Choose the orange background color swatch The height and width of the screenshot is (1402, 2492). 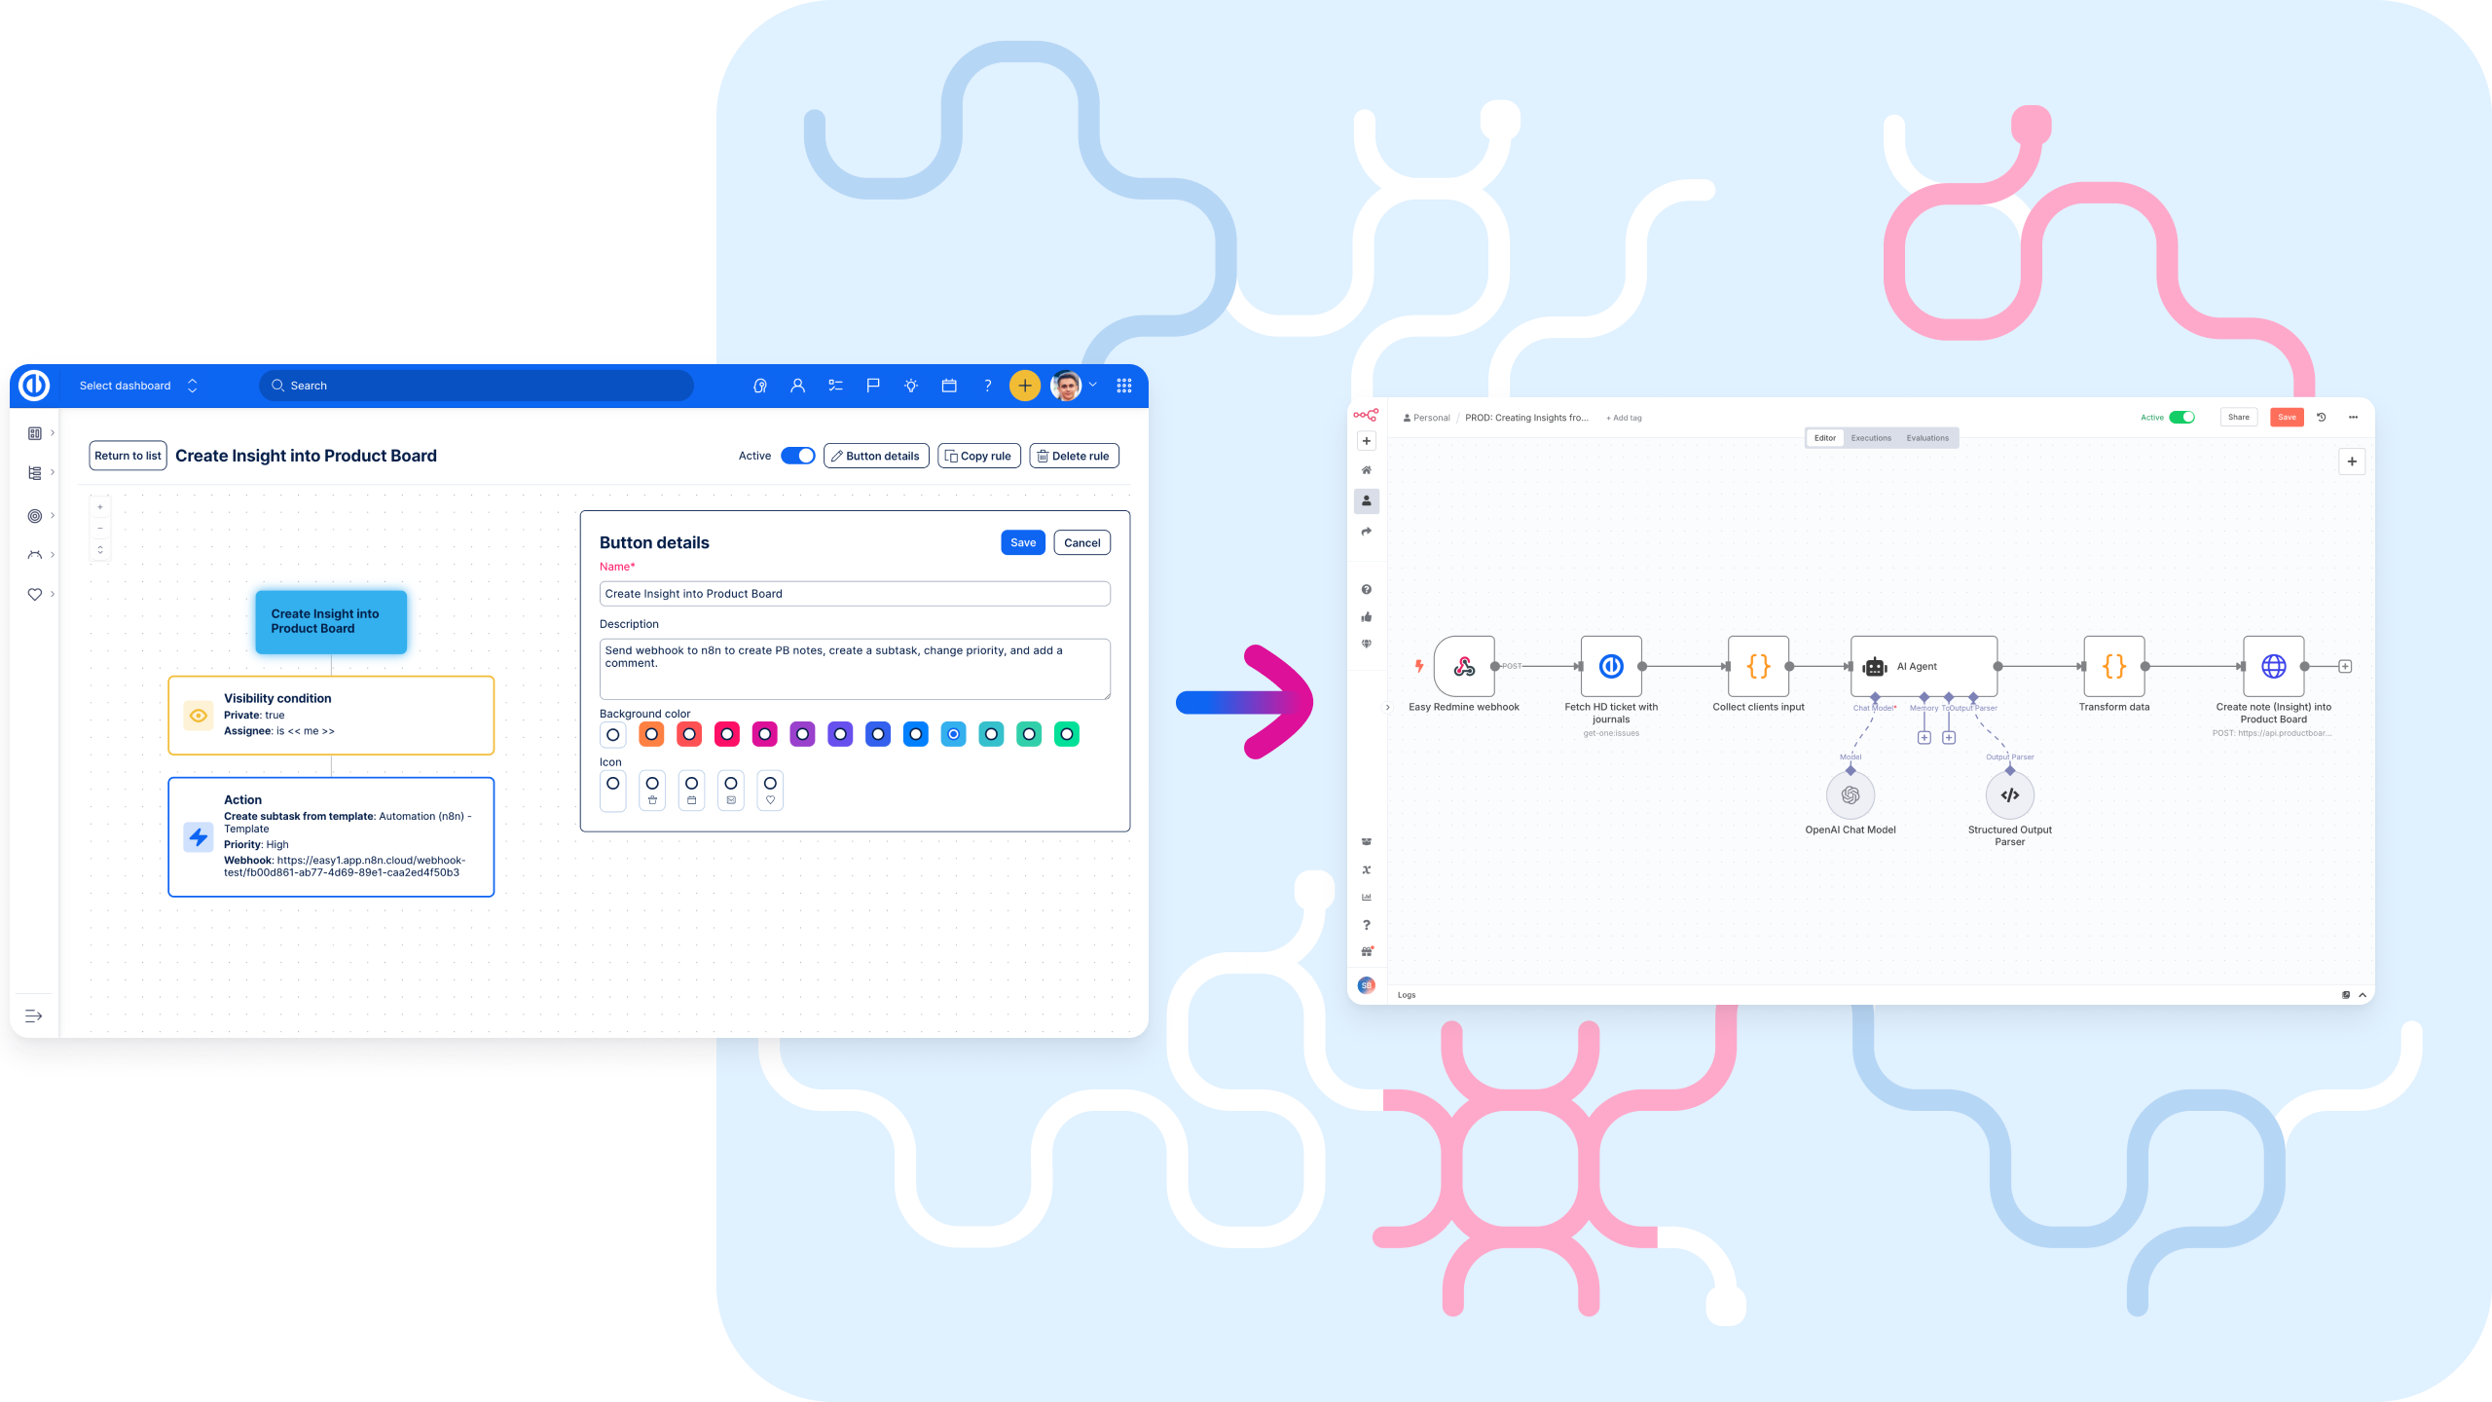651,734
